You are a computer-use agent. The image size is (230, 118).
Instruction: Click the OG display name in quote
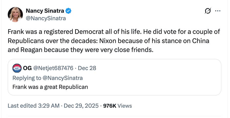[27, 68]
